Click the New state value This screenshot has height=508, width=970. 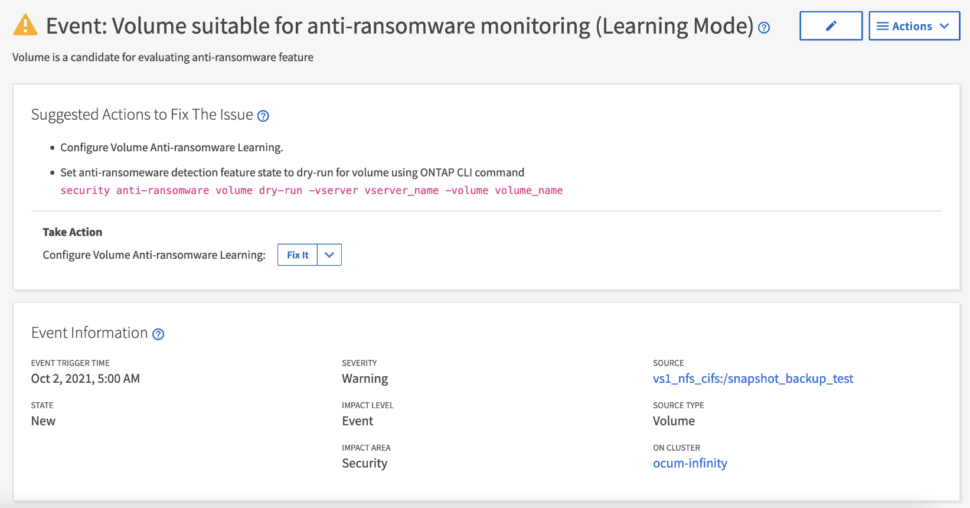click(43, 421)
